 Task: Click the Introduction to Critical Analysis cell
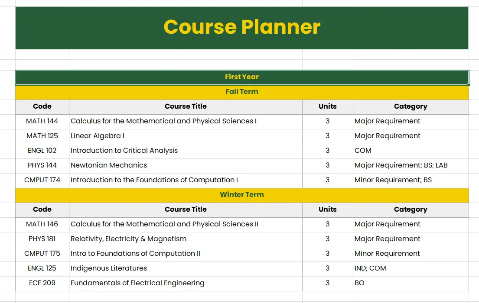(x=185, y=151)
